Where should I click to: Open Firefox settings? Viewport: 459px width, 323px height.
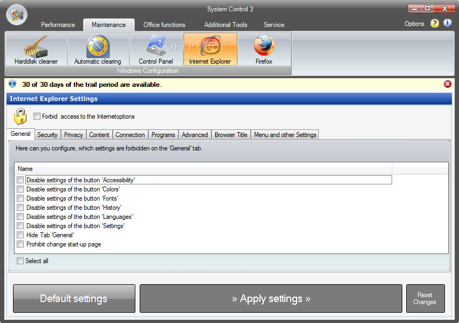[x=264, y=49]
